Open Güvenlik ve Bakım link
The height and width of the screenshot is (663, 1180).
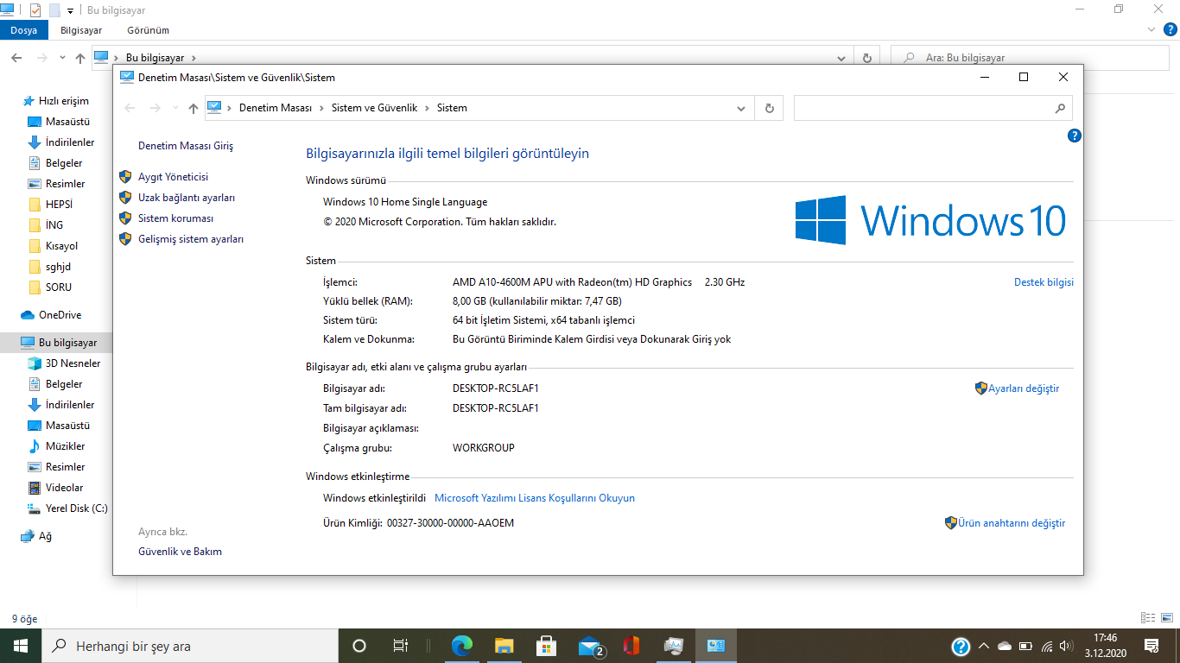point(180,552)
